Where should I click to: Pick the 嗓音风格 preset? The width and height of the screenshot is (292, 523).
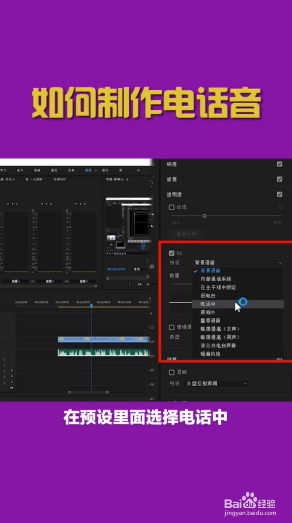pos(237,354)
